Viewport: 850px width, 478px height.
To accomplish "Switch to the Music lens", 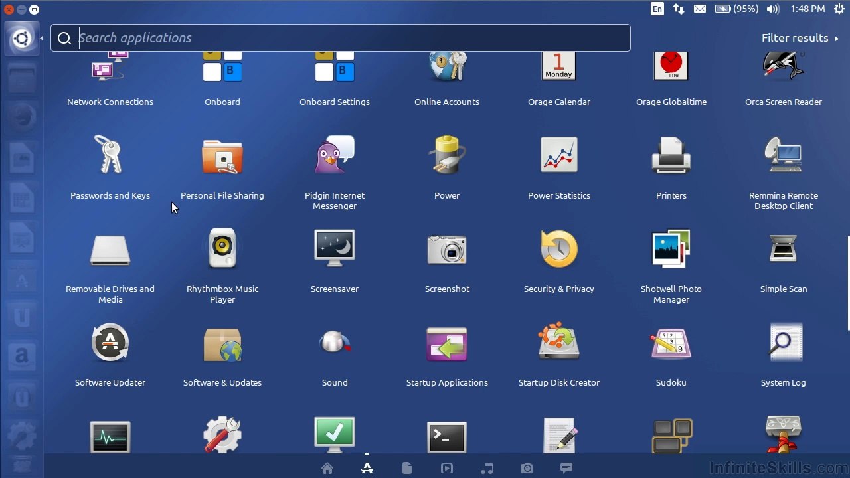I will click(487, 468).
